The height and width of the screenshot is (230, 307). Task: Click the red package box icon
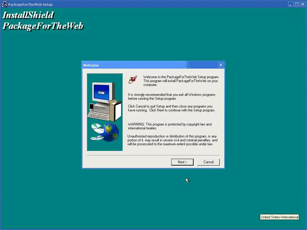click(x=133, y=80)
